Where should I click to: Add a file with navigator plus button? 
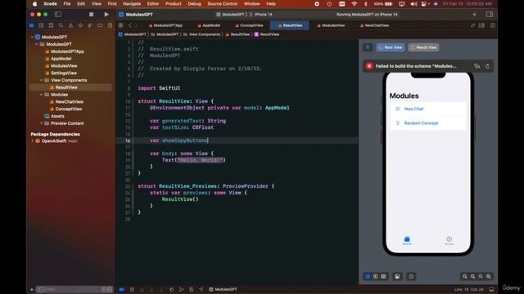32,289
